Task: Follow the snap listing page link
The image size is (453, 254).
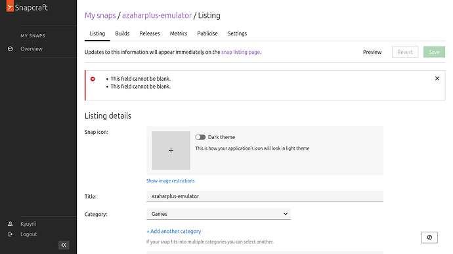Action: 241,52
